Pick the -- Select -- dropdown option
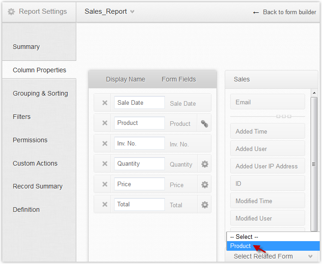Viewport: 322px width, 264px height. point(244,237)
